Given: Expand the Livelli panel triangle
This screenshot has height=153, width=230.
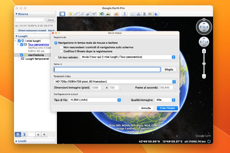Looking at the screenshot, I should click(x=17, y=141).
